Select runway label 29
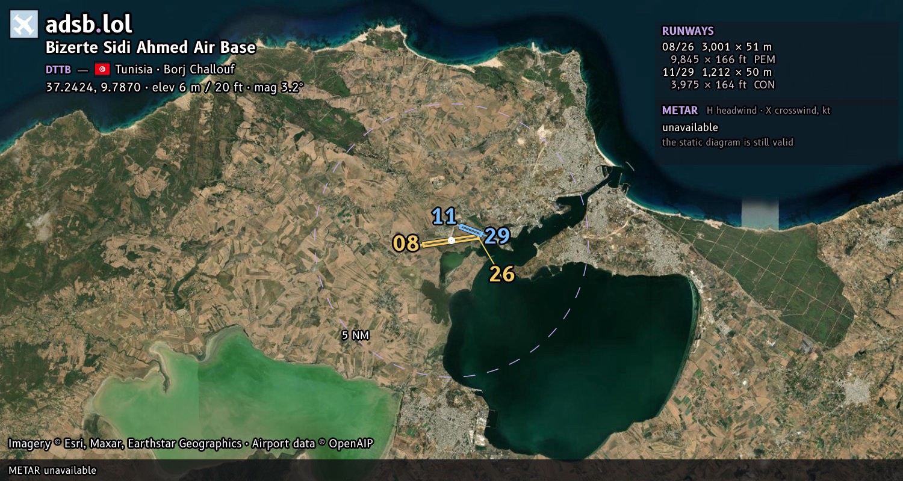903x481 pixels. (x=497, y=236)
